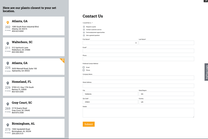Click the orange Submit button
The height and width of the screenshot is (139, 208).
coord(89,124)
